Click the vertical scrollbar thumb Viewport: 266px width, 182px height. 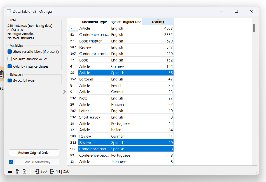click(x=254, y=28)
